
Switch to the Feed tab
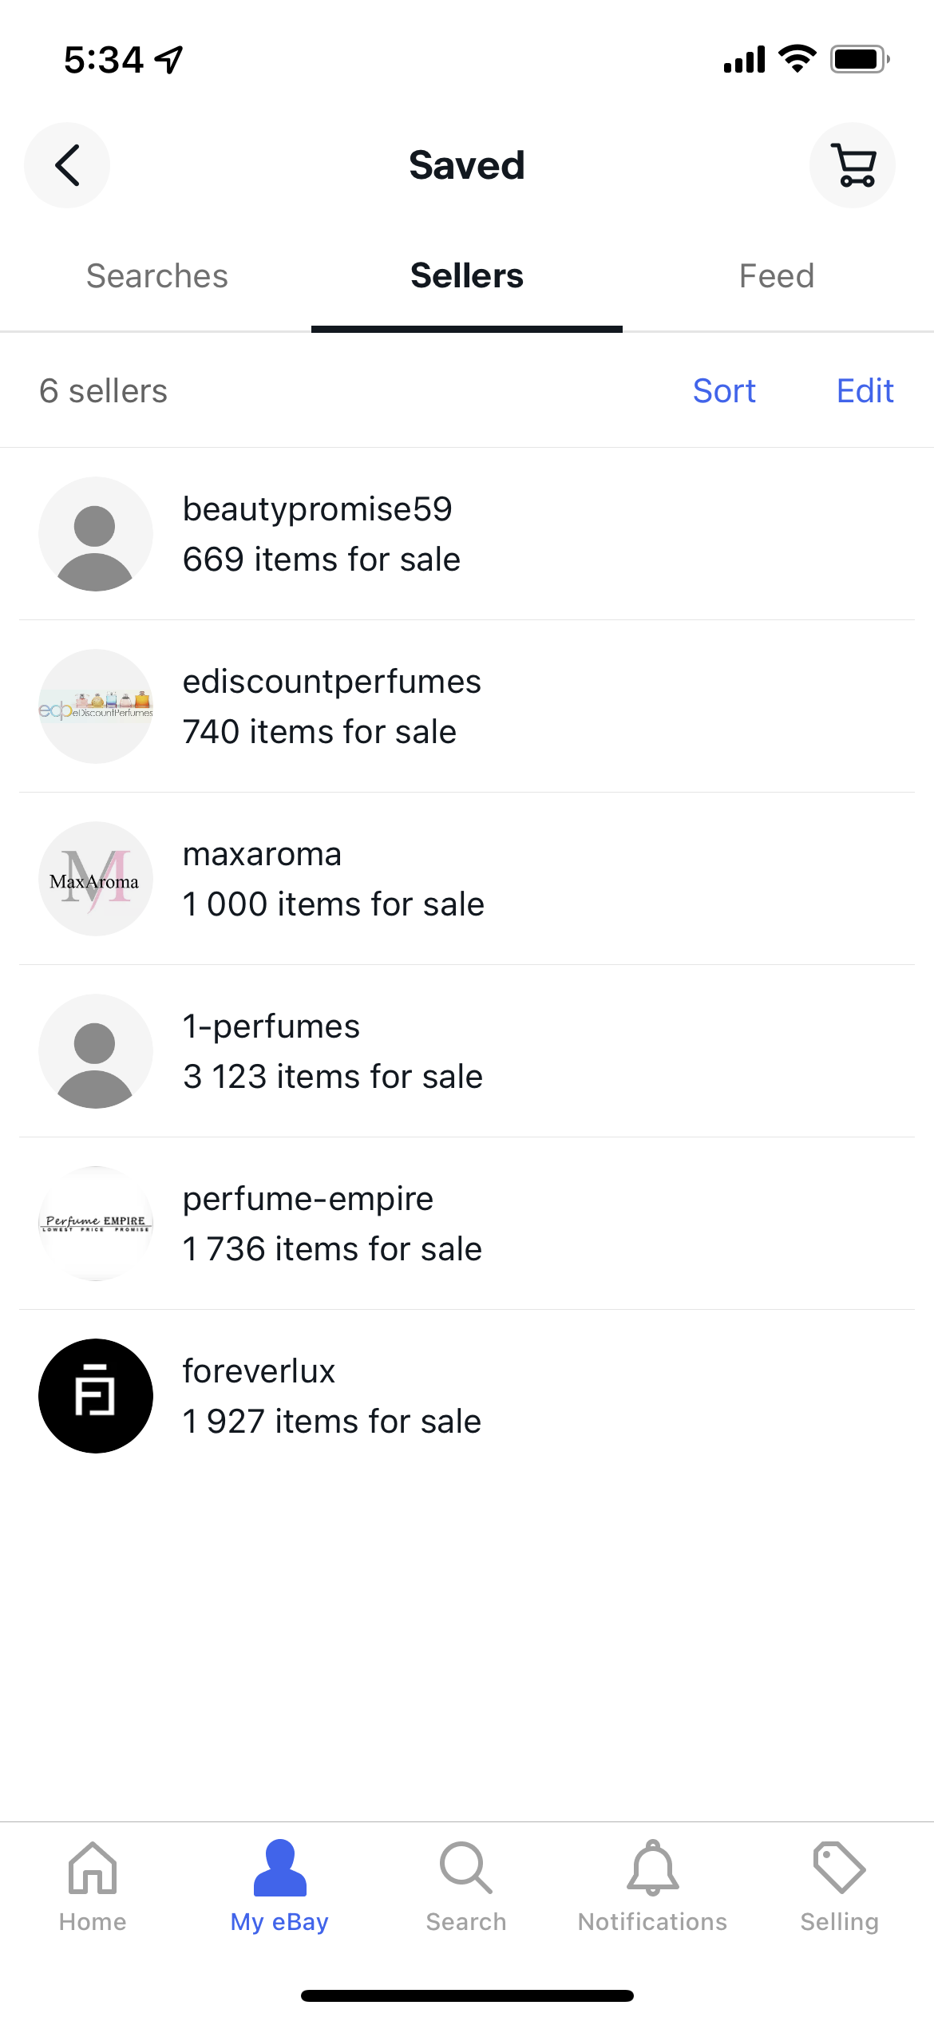pos(776,276)
